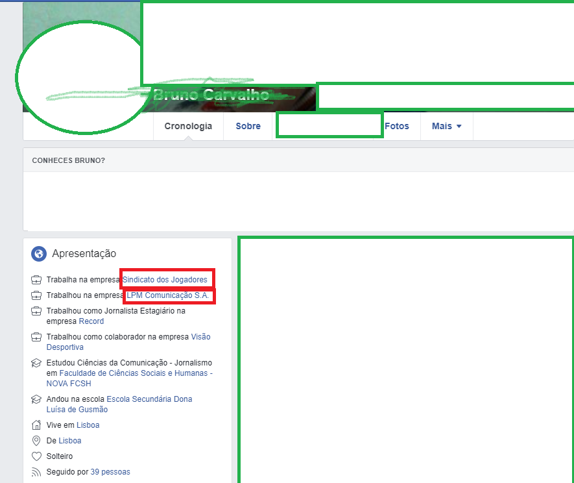Switch to the Sobre tab

pyautogui.click(x=248, y=126)
